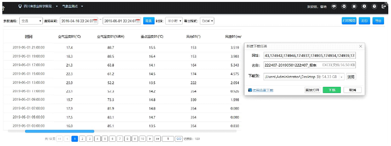391x146 pixels.
Task: Go to page 2
Action: (82, 139)
